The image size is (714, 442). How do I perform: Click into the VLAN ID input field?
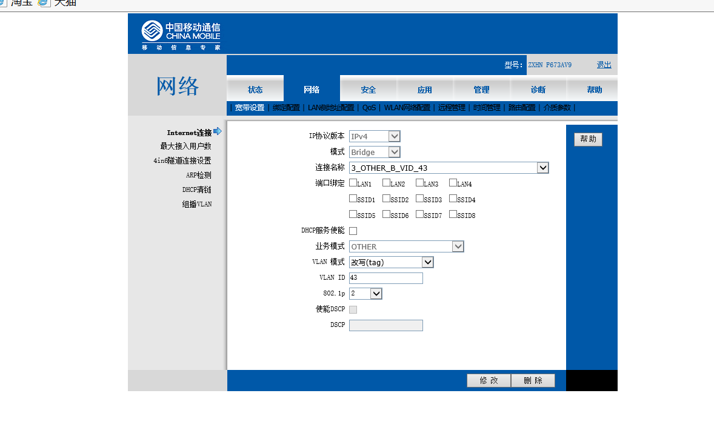pyautogui.click(x=385, y=278)
